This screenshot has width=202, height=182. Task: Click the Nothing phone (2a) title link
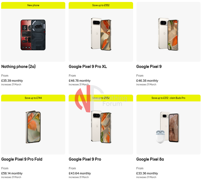tap(18, 67)
